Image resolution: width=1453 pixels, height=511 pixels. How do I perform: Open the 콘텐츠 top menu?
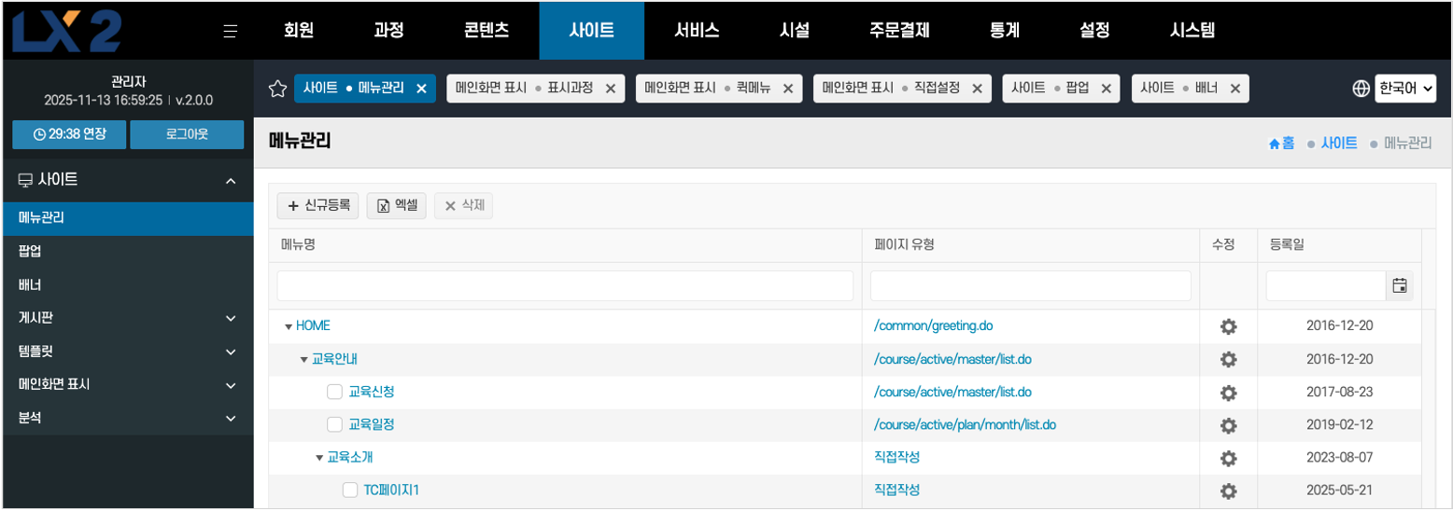click(487, 31)
